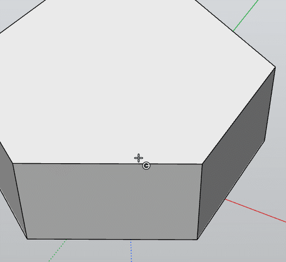Click the solid red axis line
Image resolution: width=286 pixels, height=262 pixels.
255,211
